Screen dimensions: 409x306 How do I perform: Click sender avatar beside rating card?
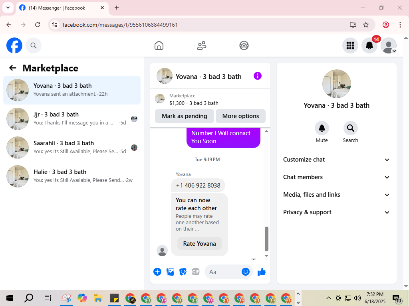[162, 251]
